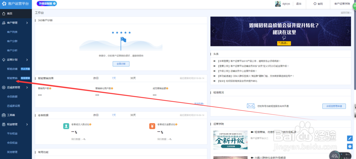Open 会员权益 in sidebar
Image resolution: width=356 pixels, height=159 pixels.
point(12,143)
